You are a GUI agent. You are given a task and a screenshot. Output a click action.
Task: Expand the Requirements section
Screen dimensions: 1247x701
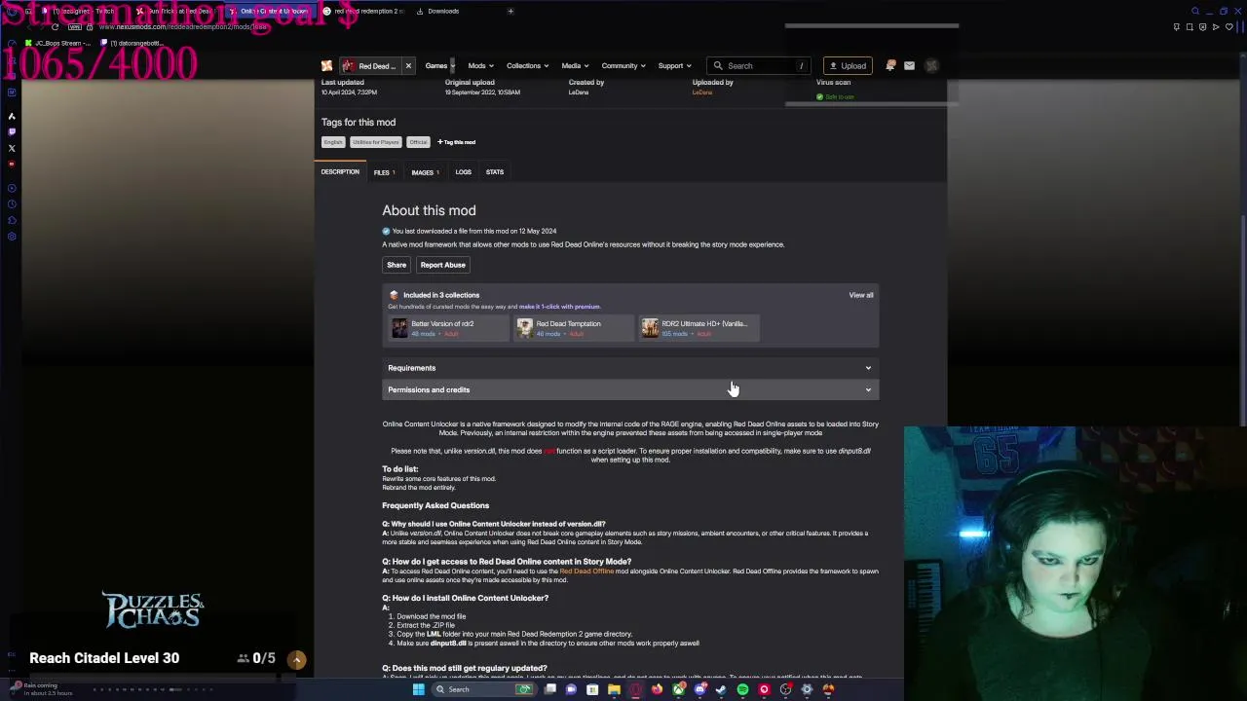630,368
